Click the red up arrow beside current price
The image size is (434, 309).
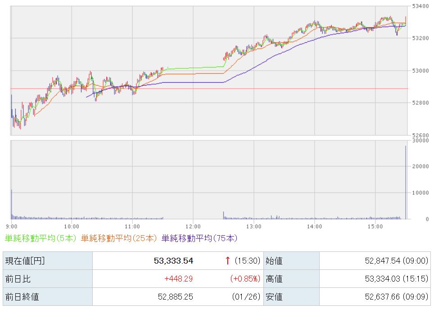pos(228,261)
